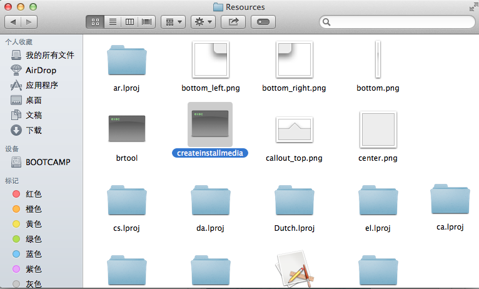The image size is (479, 289).
Task: Select the blue 蓝色 tag
Action: 27,254
